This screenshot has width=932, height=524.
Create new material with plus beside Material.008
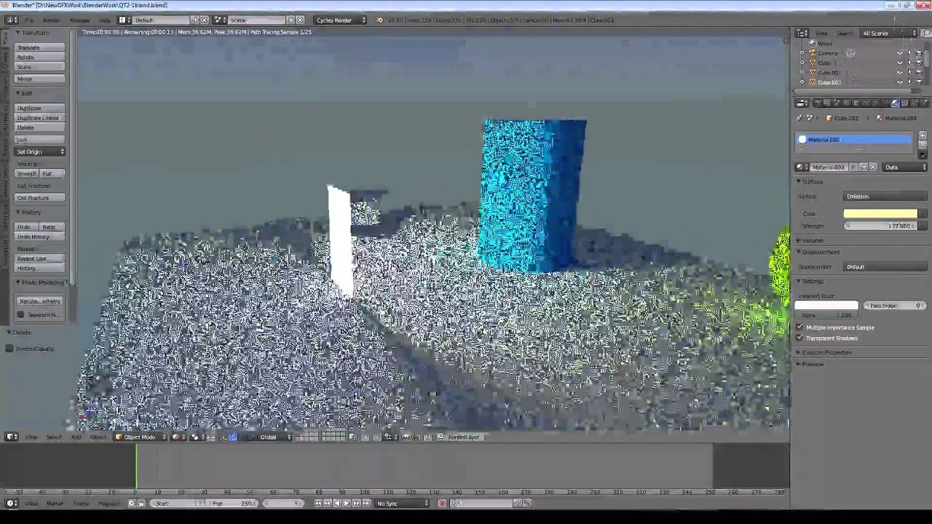(864, 167)
